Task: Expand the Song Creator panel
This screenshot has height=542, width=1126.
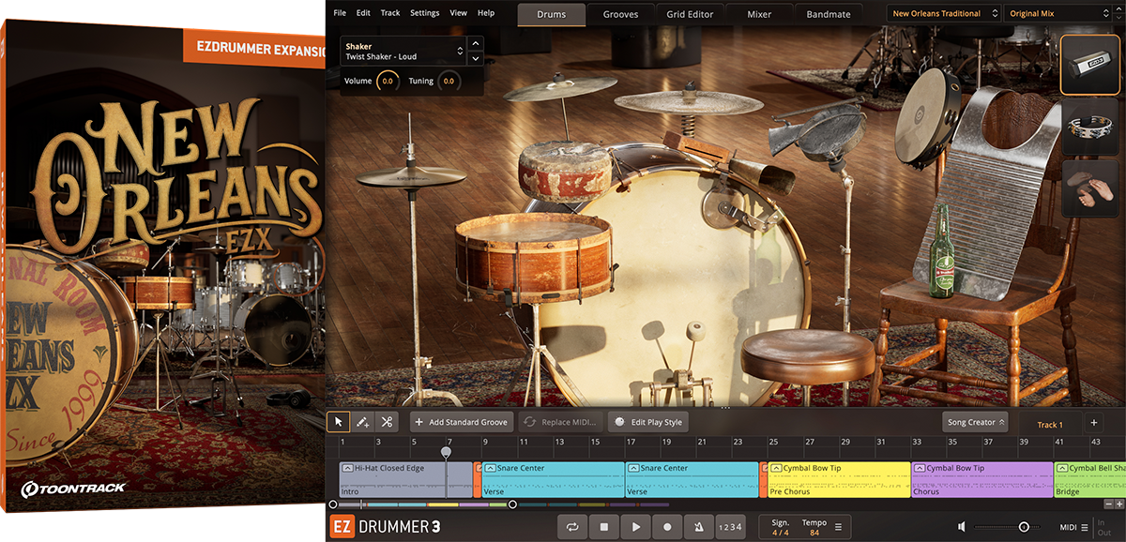Action: (975, 422)
